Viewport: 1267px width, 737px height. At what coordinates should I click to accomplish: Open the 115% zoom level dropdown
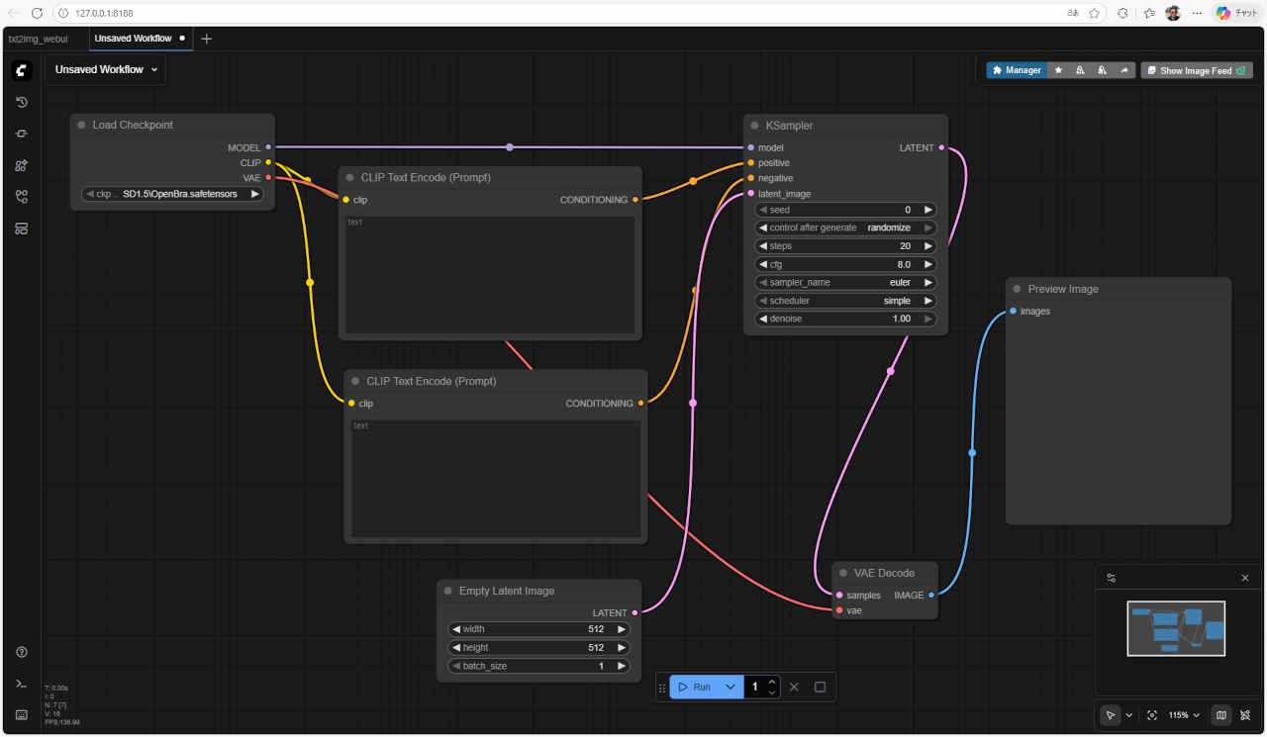point(1184,715)
